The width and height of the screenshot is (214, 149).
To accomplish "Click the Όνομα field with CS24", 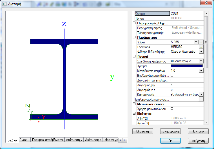I will [187, 13].
